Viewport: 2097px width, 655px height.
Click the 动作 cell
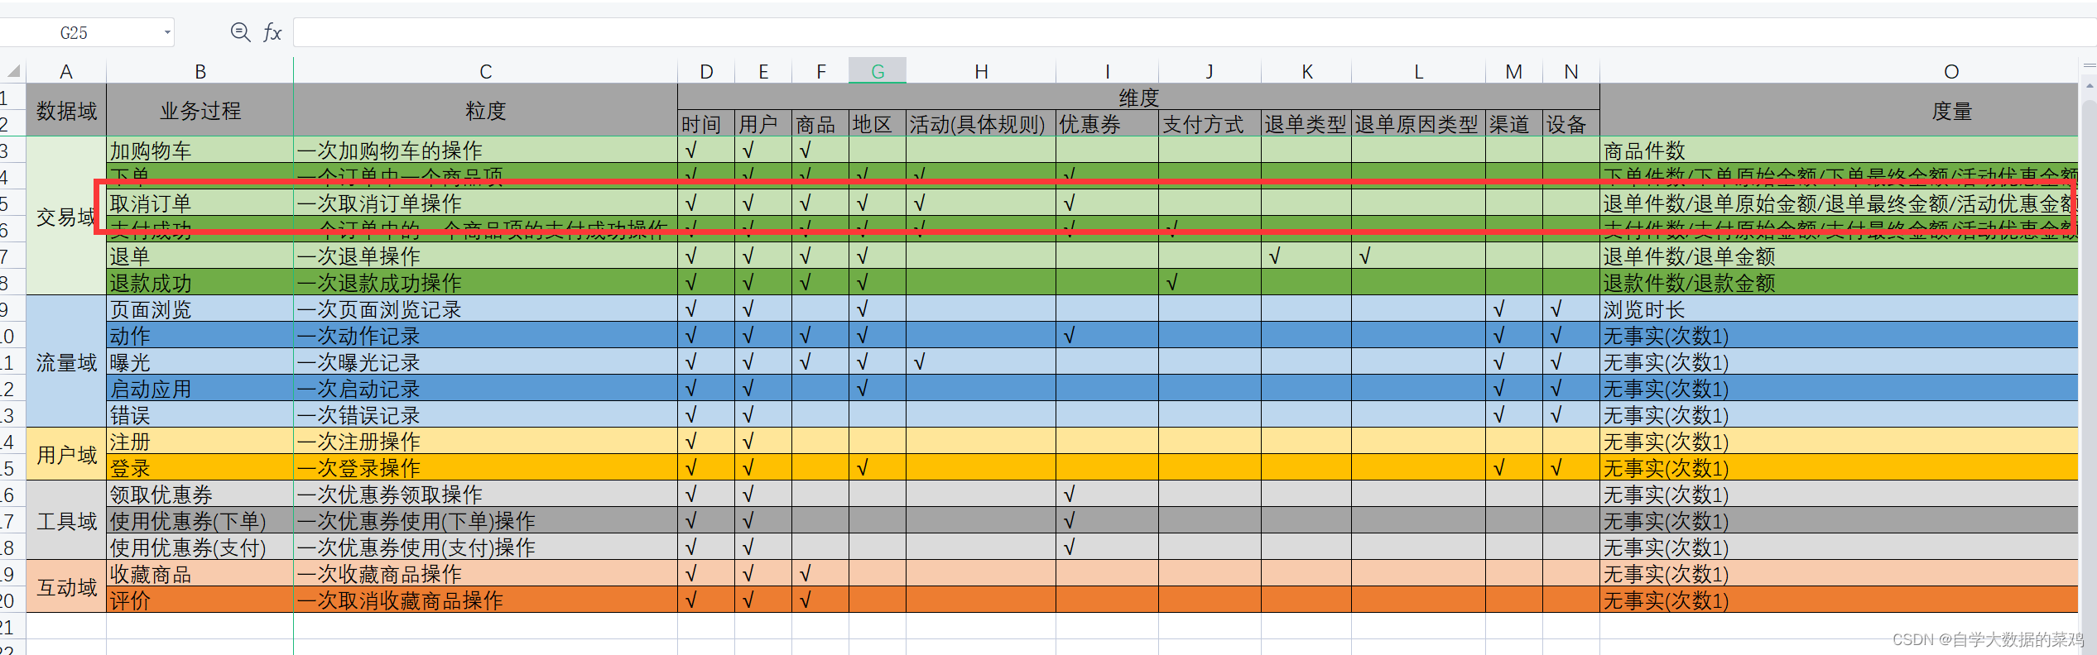200,335
